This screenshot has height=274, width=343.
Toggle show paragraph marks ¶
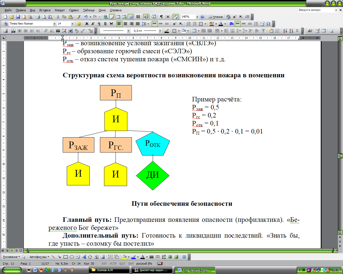pyautogui.click(x=162, y=17)
